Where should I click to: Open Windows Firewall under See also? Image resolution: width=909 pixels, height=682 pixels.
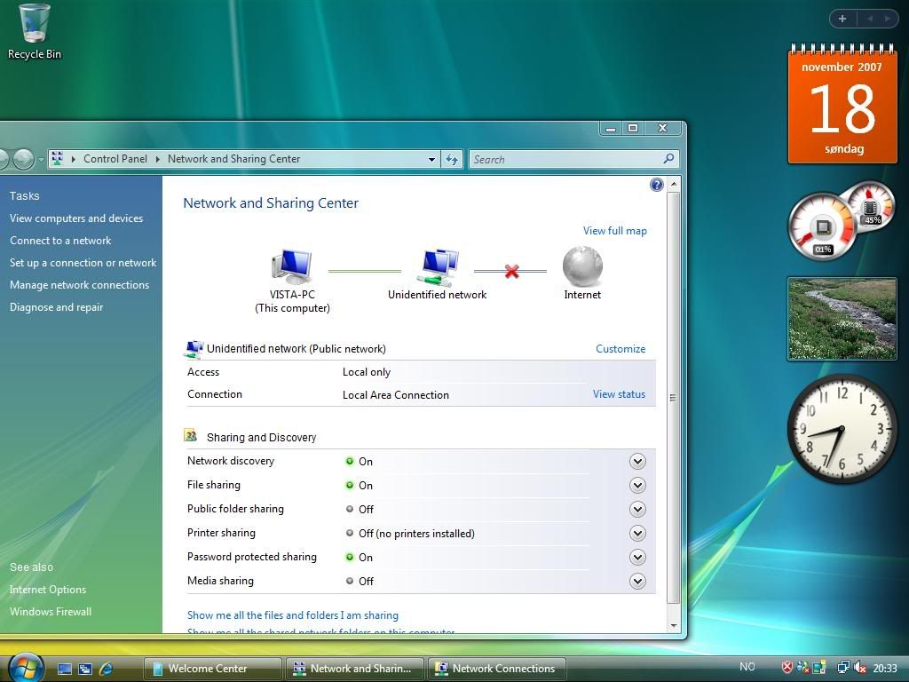[x=51, y=612]
